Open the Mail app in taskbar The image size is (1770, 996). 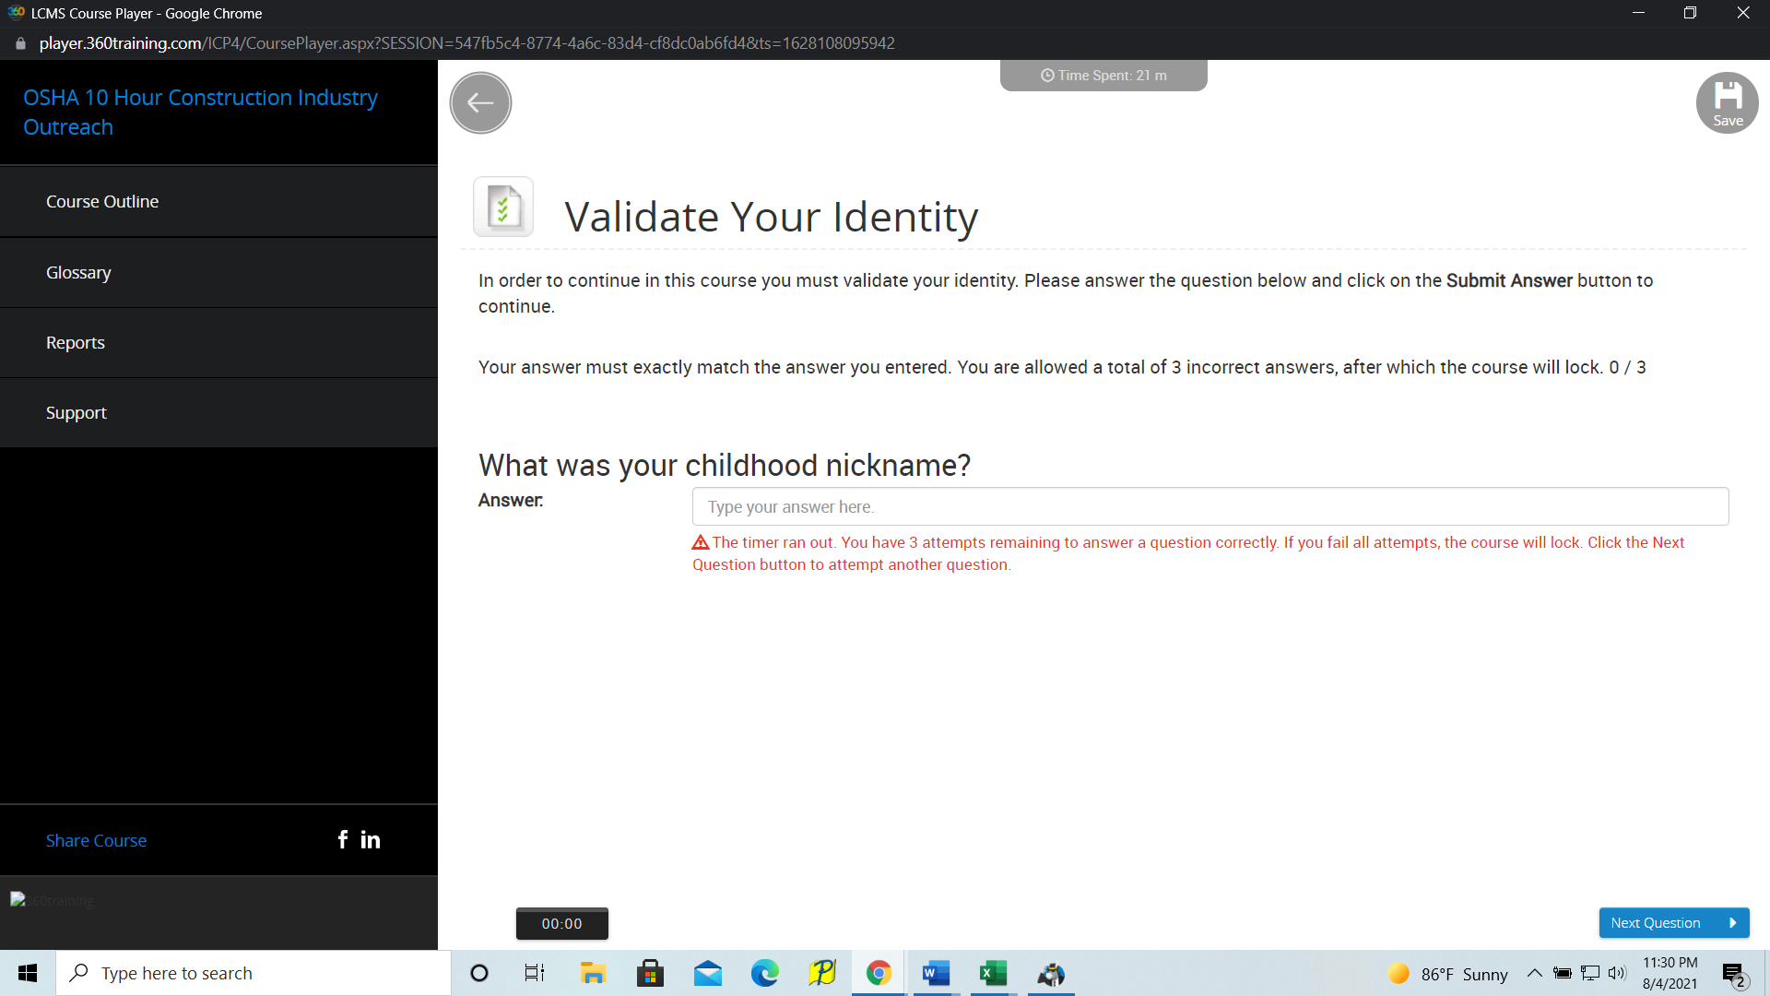tap(707, 973)
